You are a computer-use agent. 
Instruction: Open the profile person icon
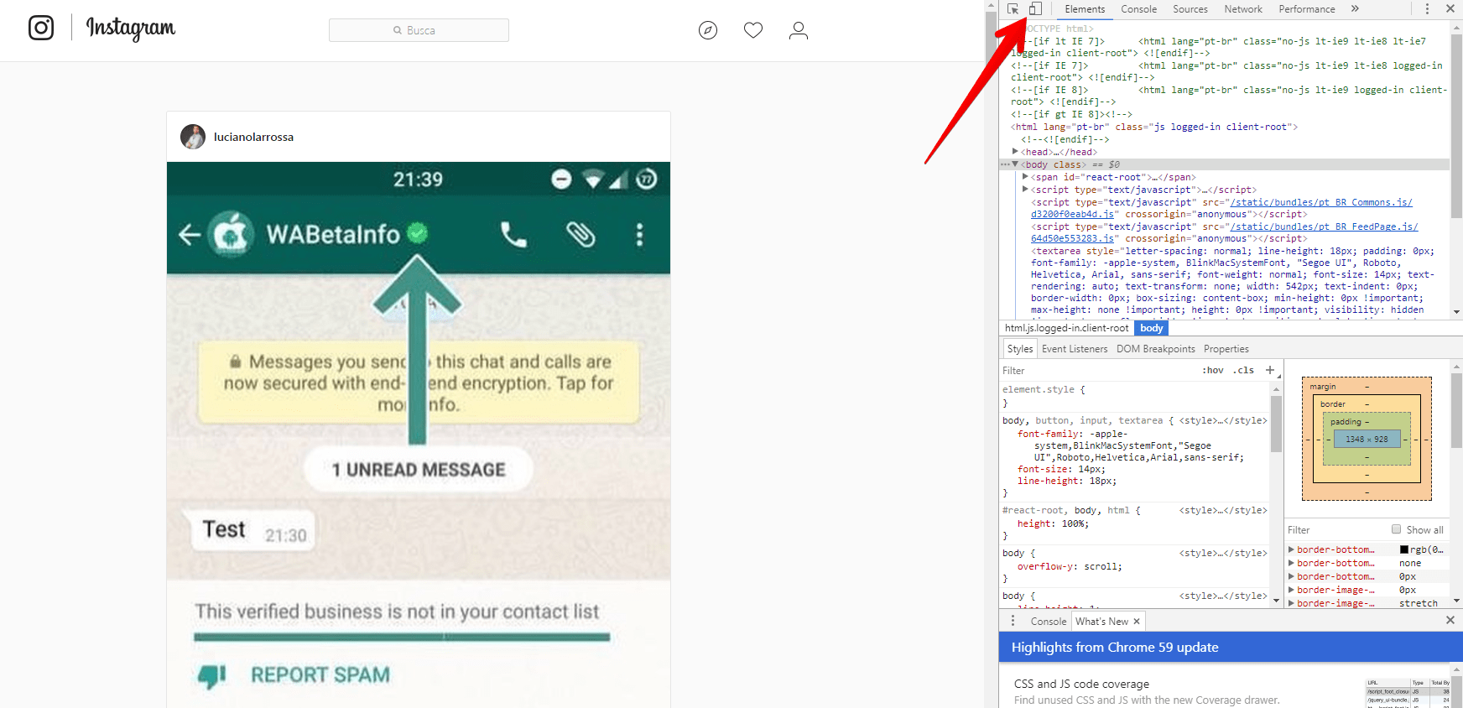[799, 31]
